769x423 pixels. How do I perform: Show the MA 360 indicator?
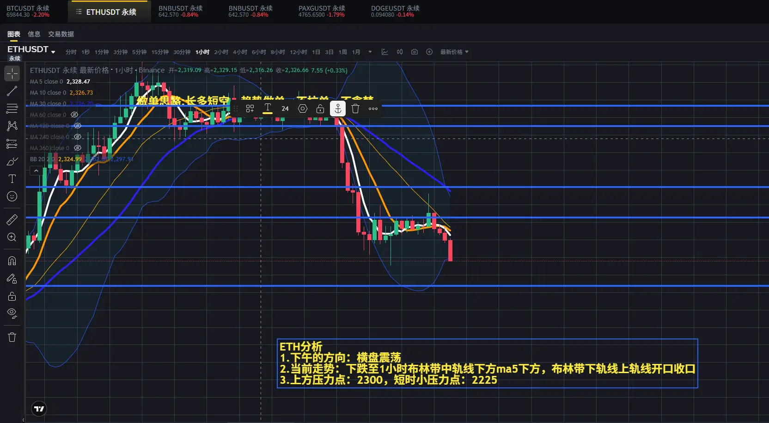[78, 148]
